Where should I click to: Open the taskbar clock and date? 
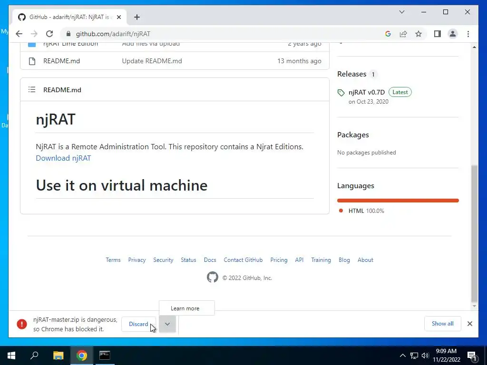click(446, 355)
